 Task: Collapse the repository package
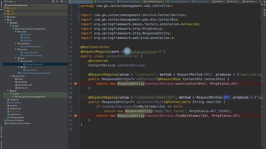16,43
